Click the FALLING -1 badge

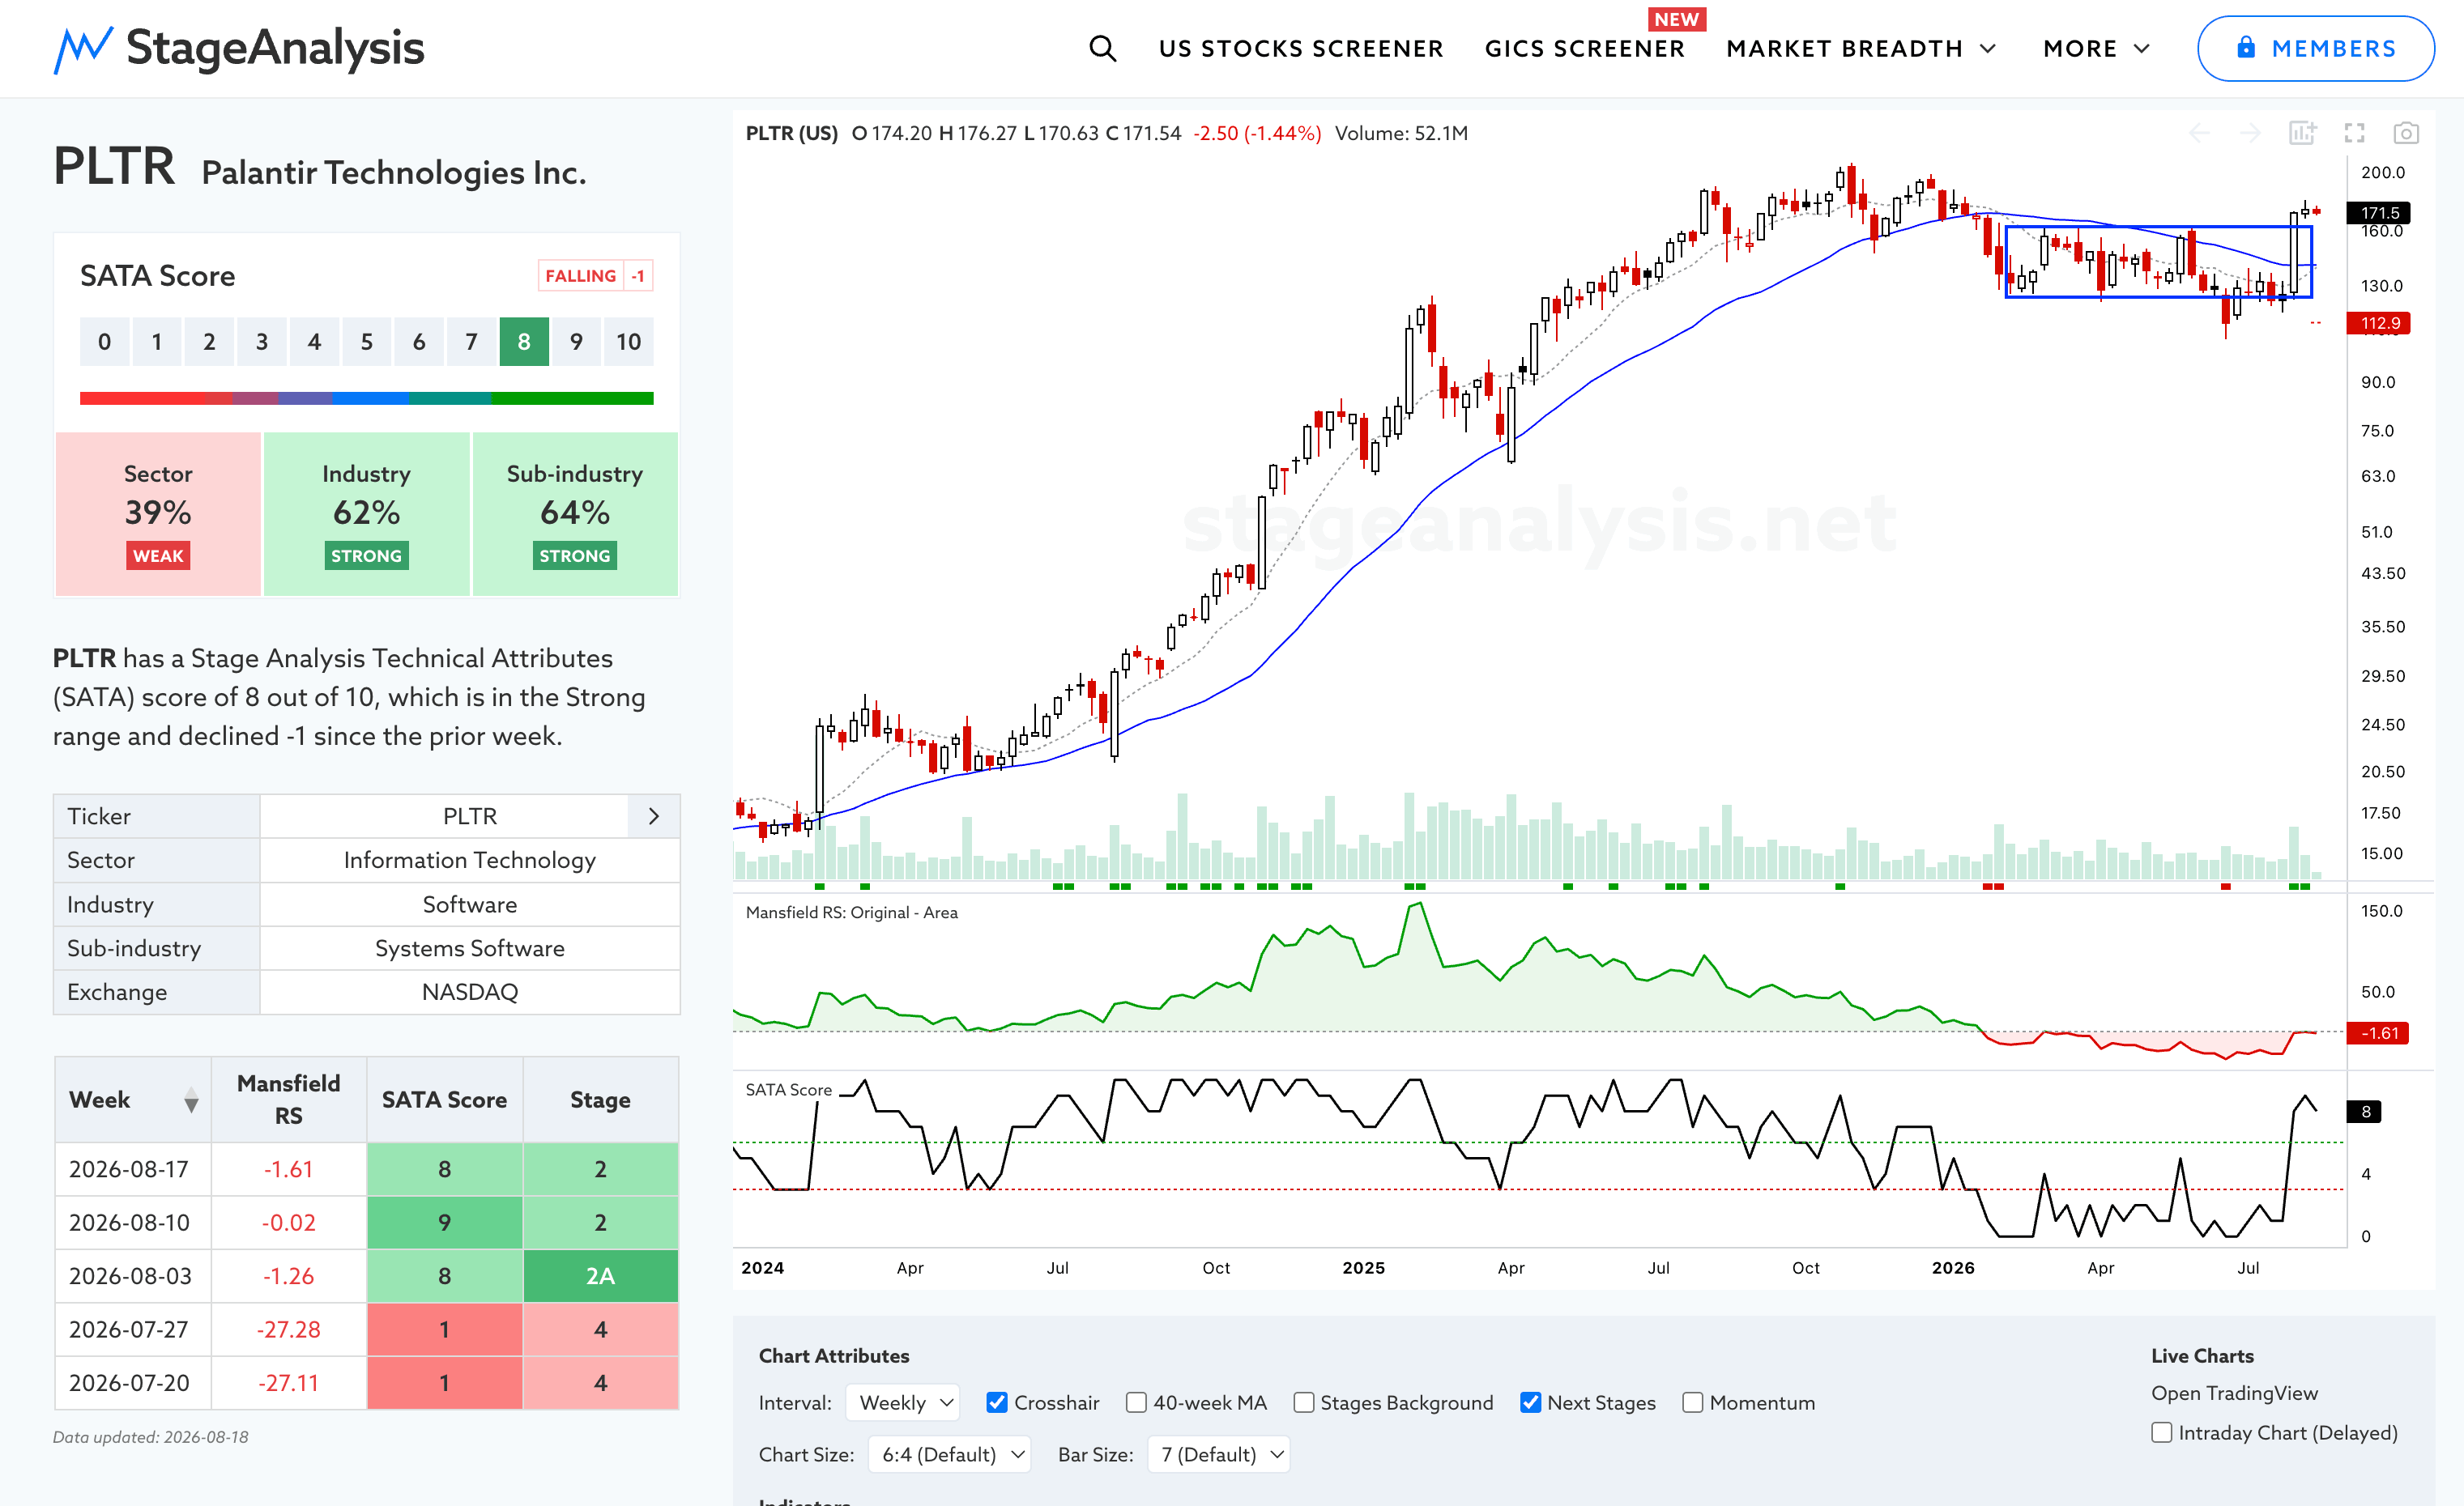tap(595, 276)
